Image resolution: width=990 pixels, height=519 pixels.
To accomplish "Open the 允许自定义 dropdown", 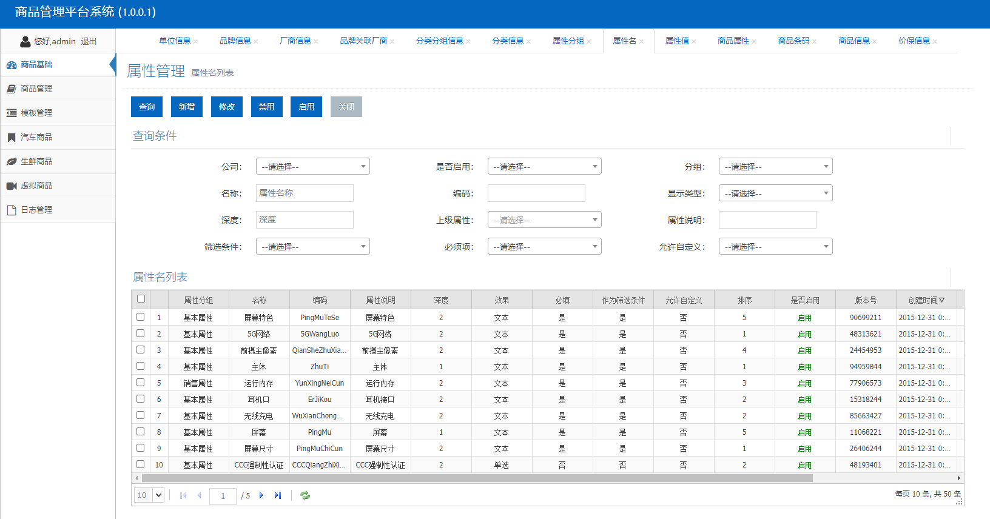I will click(x=776, y=247).
